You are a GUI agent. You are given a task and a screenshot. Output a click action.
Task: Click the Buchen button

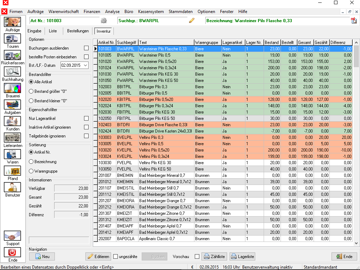(155, 256)
